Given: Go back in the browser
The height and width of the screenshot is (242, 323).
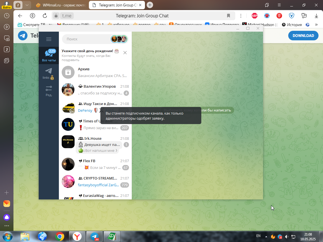Looking at the screenshot, I should point(20,16).
